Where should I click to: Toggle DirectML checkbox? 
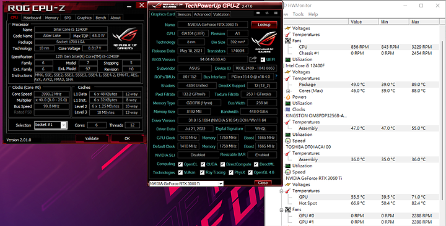pyautogui.click(x=256, y=164)
